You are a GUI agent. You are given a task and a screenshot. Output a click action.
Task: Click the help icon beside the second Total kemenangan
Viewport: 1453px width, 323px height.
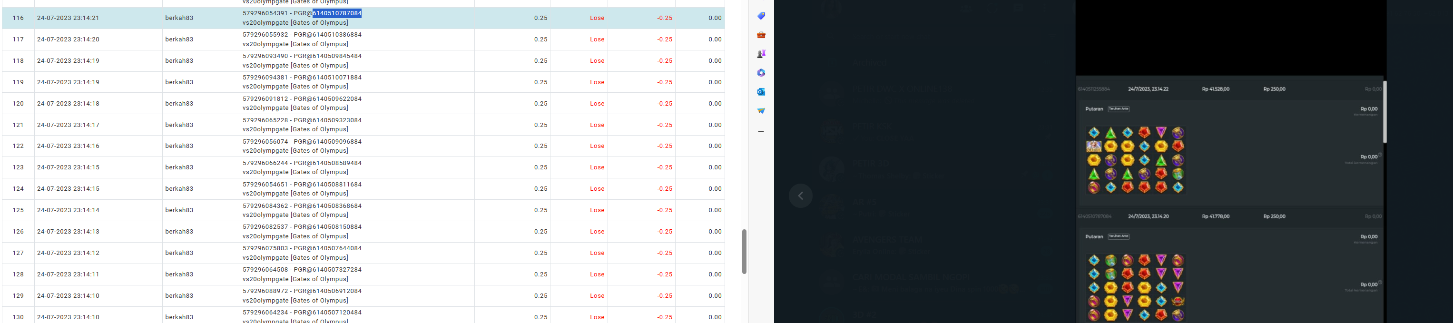1380,282
